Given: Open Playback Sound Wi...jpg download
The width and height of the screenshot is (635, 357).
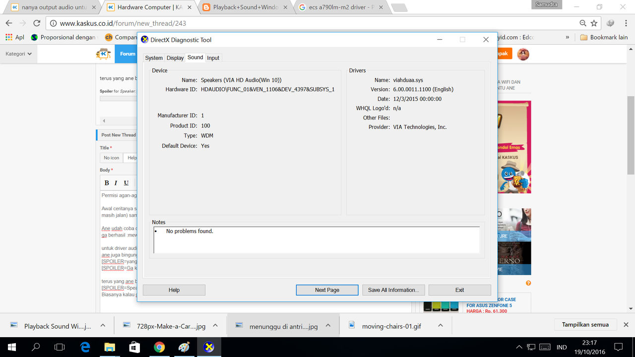Looking at the screenshot, I should click(51, 326).
